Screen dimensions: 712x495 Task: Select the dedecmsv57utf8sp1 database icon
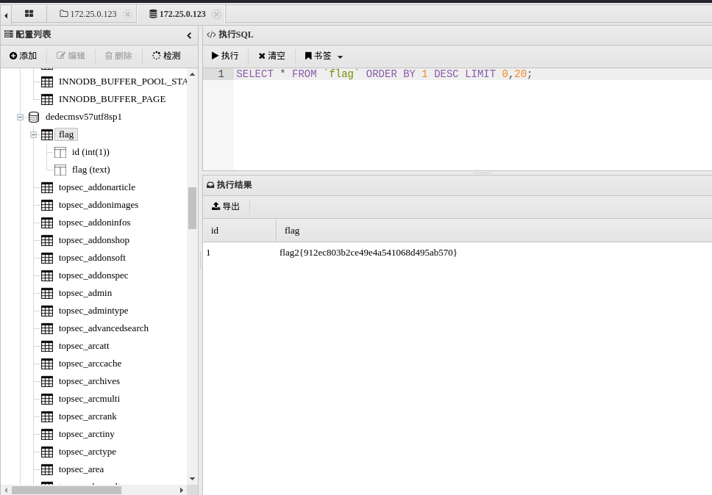coord(34,117)
